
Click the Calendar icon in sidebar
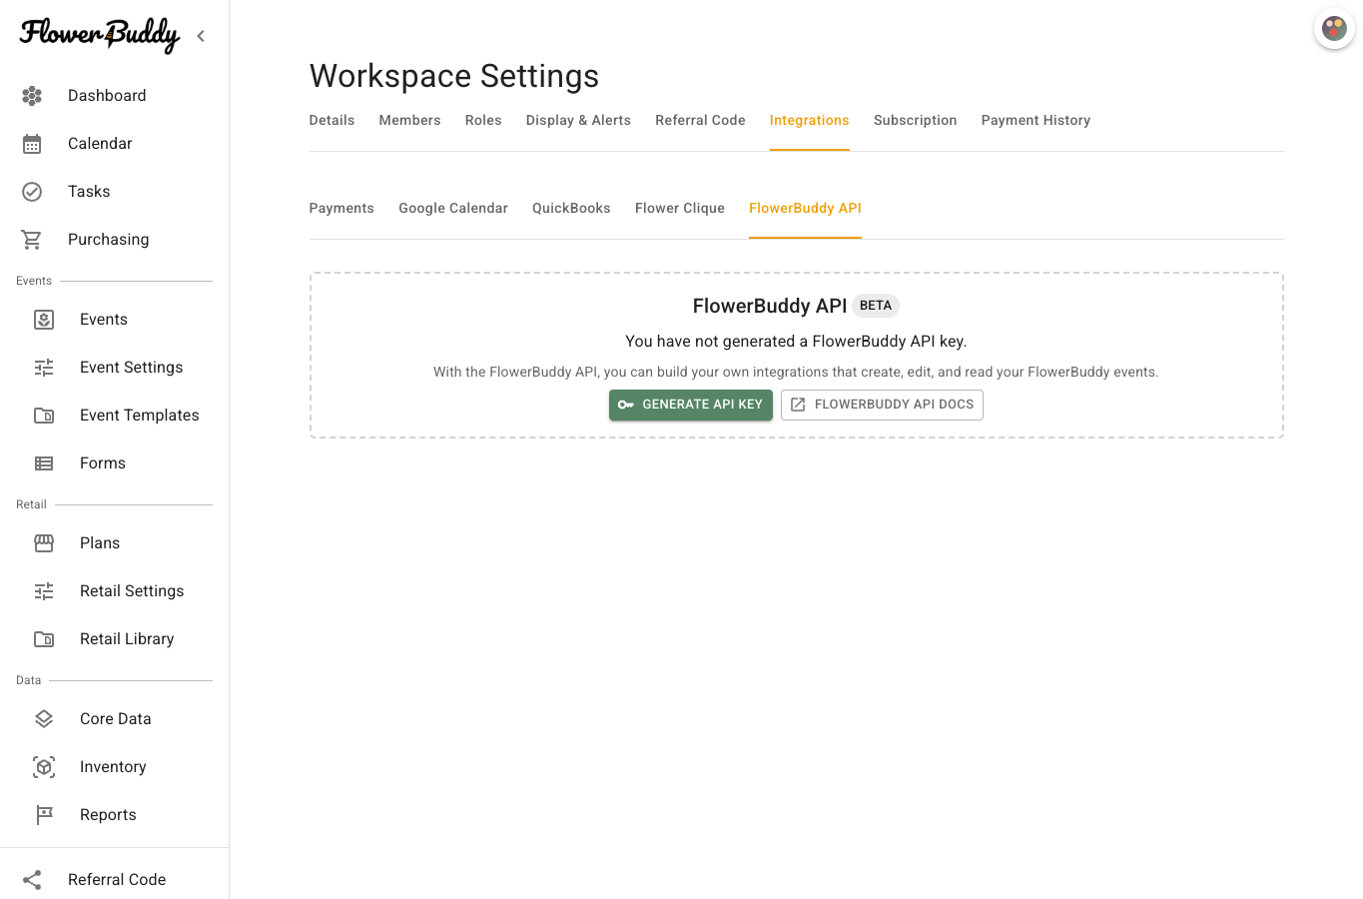pyautogui.click(x=32, y=144)
